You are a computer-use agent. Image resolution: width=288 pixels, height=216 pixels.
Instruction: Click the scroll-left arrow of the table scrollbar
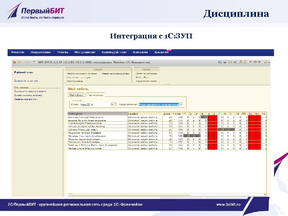coord(70,194)
